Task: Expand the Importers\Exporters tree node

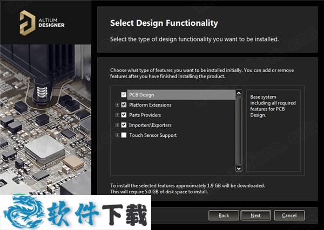Action: (117, 125)
